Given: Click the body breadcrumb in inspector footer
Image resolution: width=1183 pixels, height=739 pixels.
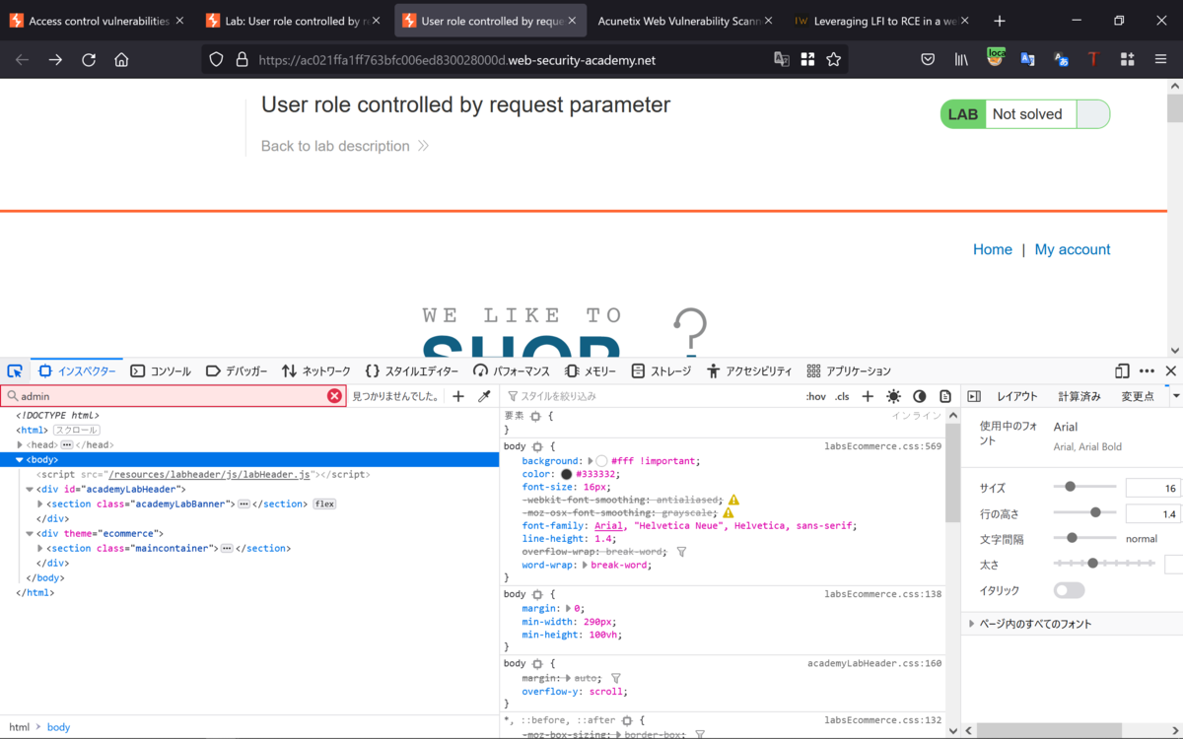Looking at the screenshot, I should point(58,727).
